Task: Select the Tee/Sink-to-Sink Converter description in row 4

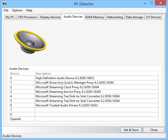Action: (97, 96)
